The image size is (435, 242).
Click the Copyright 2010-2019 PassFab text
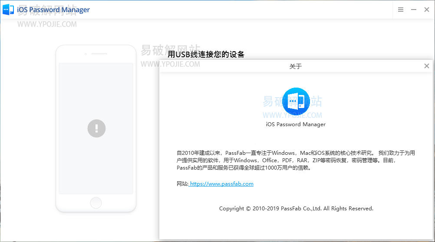coord(296,209)
